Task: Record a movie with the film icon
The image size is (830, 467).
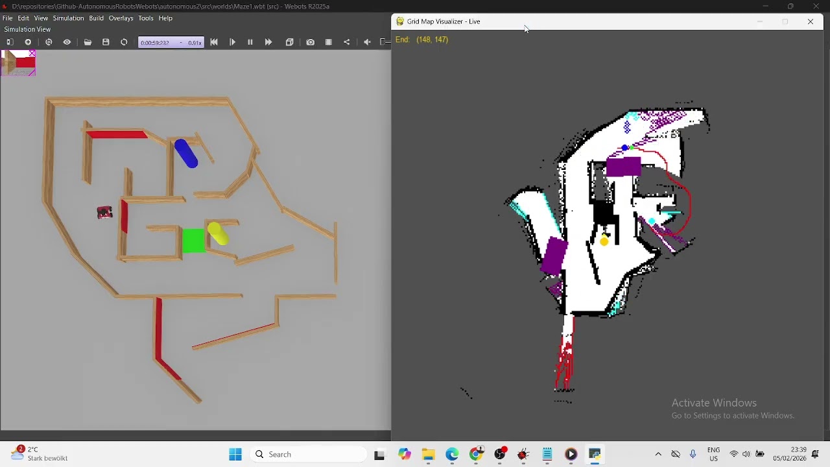Action: tap(329, 42)
